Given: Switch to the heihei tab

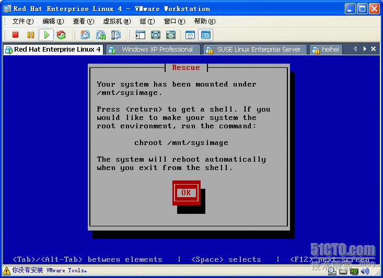Looking at the screenshot, I should (x=326, y=50).
